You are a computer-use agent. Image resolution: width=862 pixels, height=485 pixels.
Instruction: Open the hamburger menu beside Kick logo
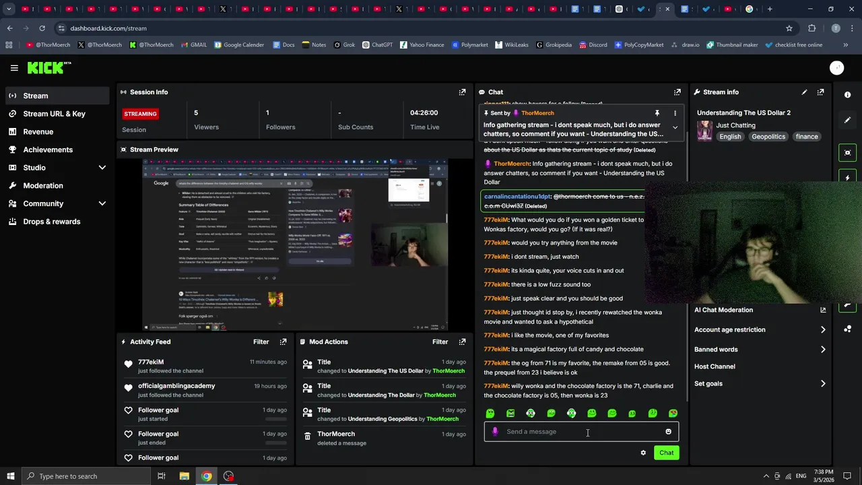14,68
